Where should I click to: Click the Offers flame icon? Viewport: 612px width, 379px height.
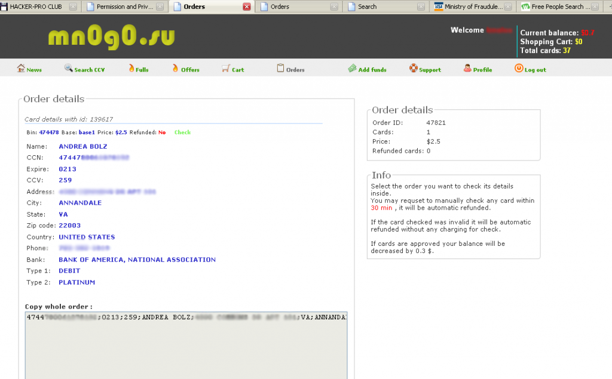click(x=175, y=69)
